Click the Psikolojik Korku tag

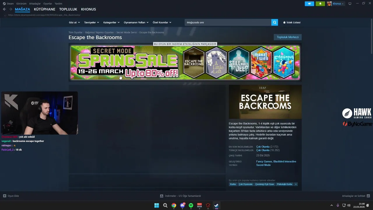click(x=285, y=184)
